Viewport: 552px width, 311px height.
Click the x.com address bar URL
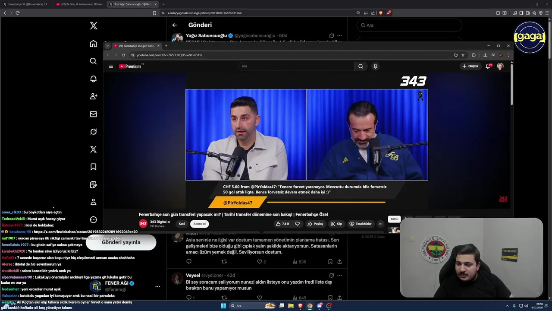click(x=204, y=13)
